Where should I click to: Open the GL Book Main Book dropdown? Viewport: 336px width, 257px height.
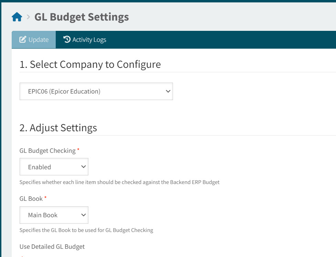pyautogui.click(x=54, y=215)
